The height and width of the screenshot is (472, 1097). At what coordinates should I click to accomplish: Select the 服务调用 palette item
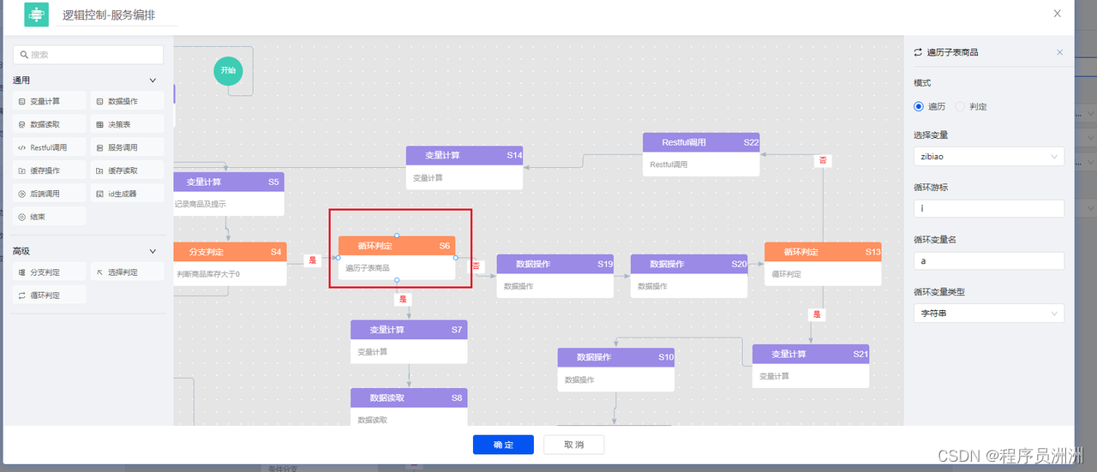tap(127, 147)
